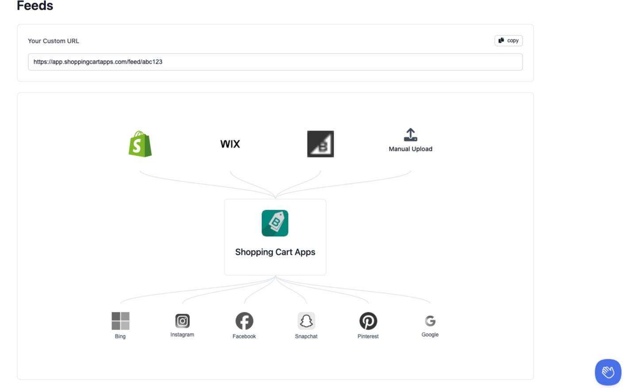Click the Manual Upload label
This screenshot has height=388, width=631.
(410, 149)
